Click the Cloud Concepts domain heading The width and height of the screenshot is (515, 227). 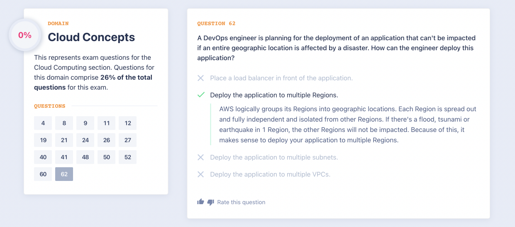point(91,37)
